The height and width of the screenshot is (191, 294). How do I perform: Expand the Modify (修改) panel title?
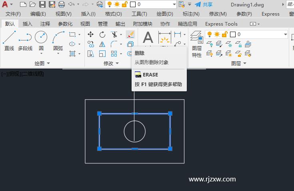(x=111, y=63)
